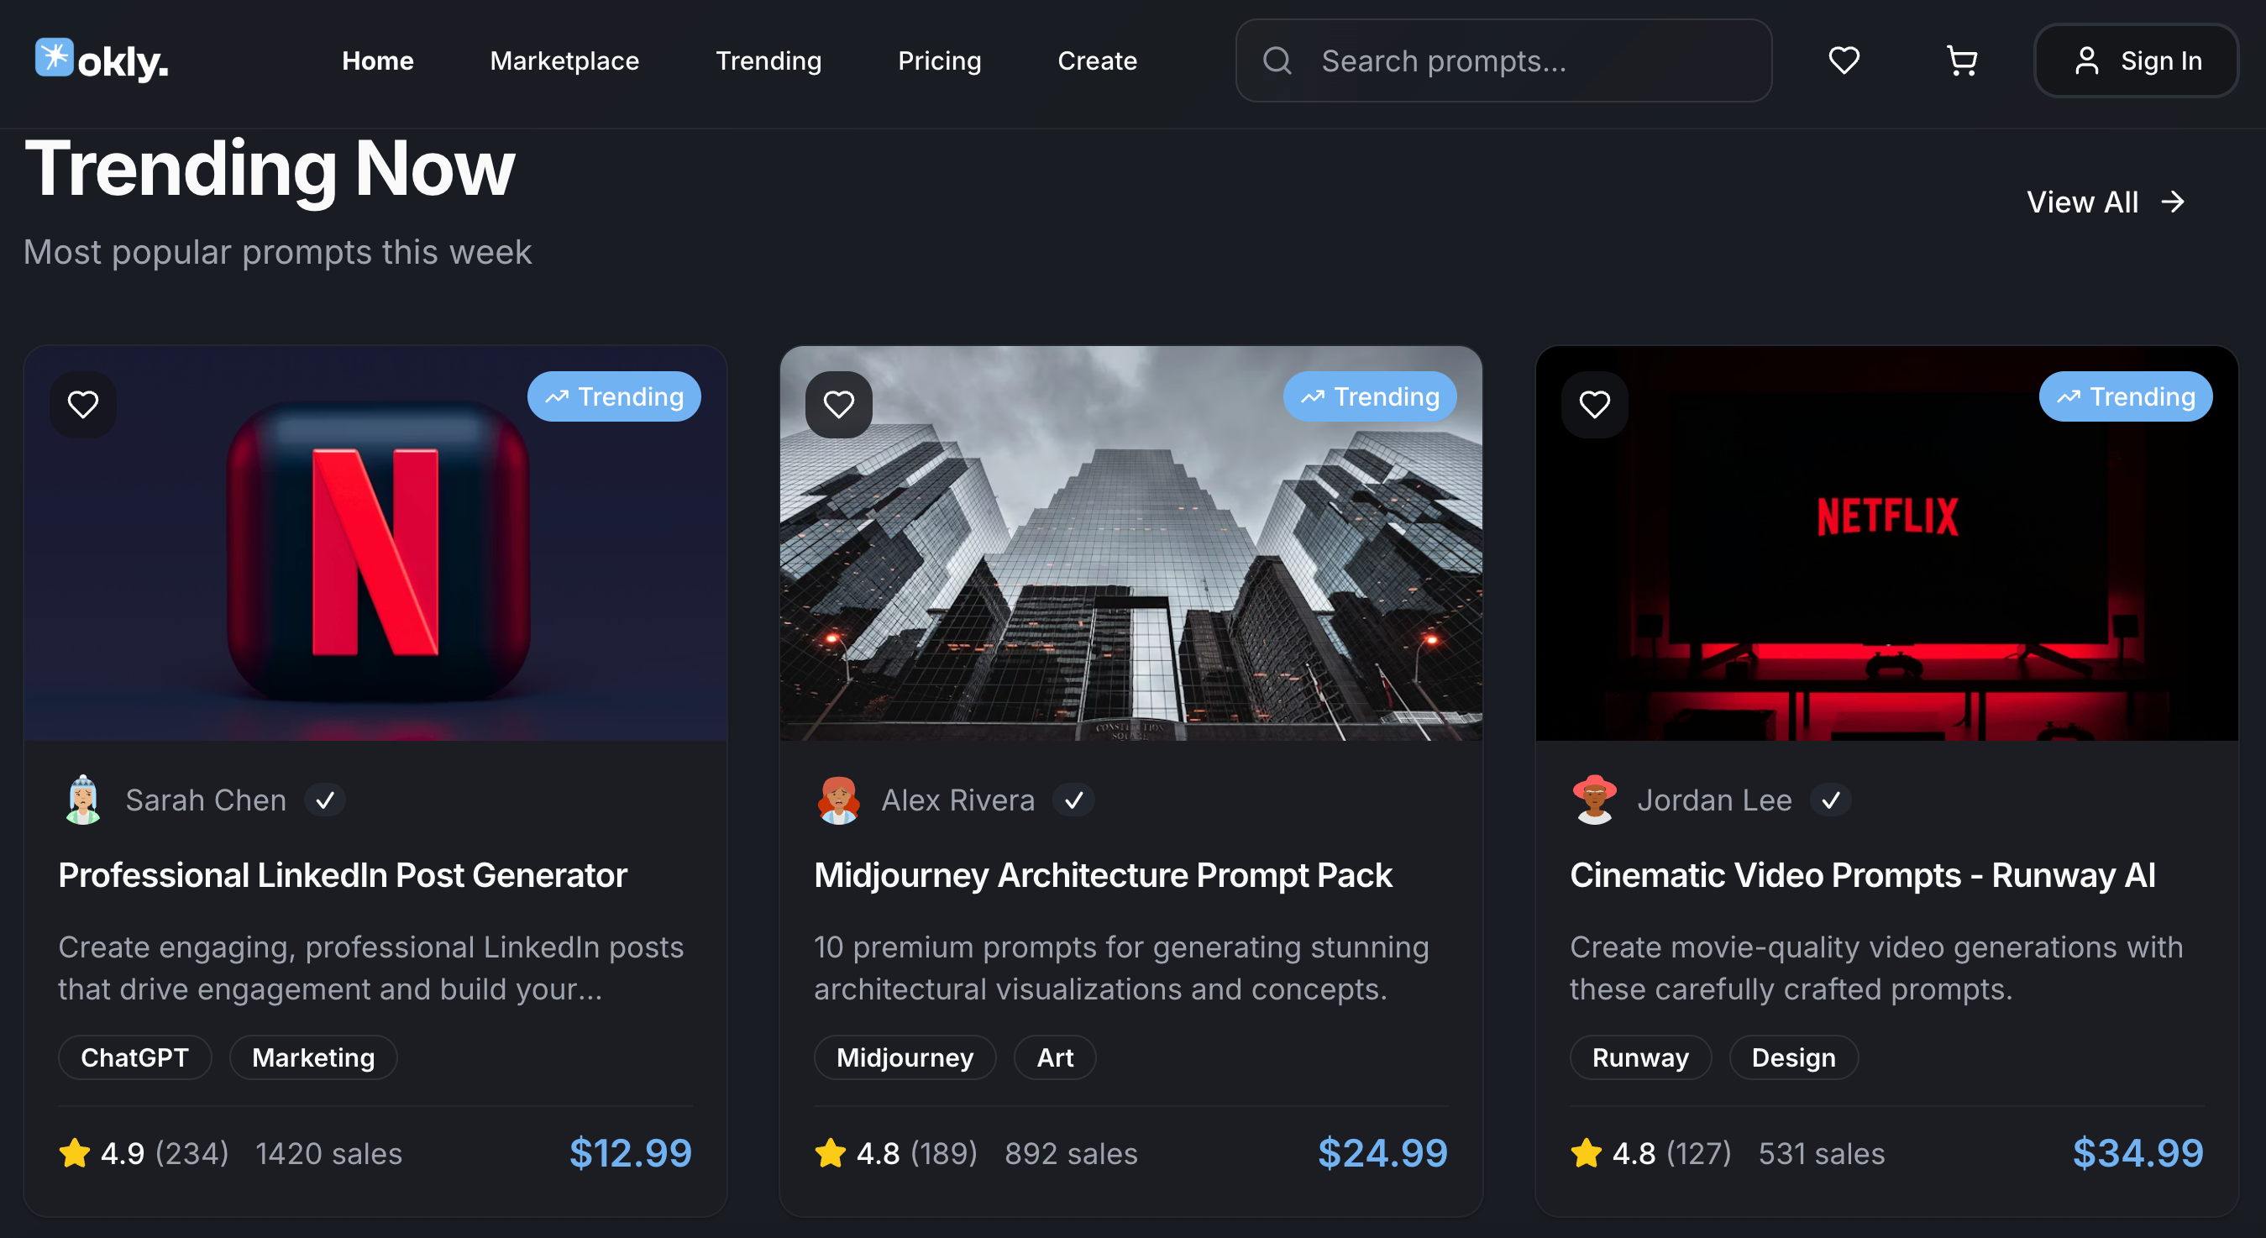Select the ChatGPT tag chip
The image size is (2266, 1238).
tap(134, 1057)
